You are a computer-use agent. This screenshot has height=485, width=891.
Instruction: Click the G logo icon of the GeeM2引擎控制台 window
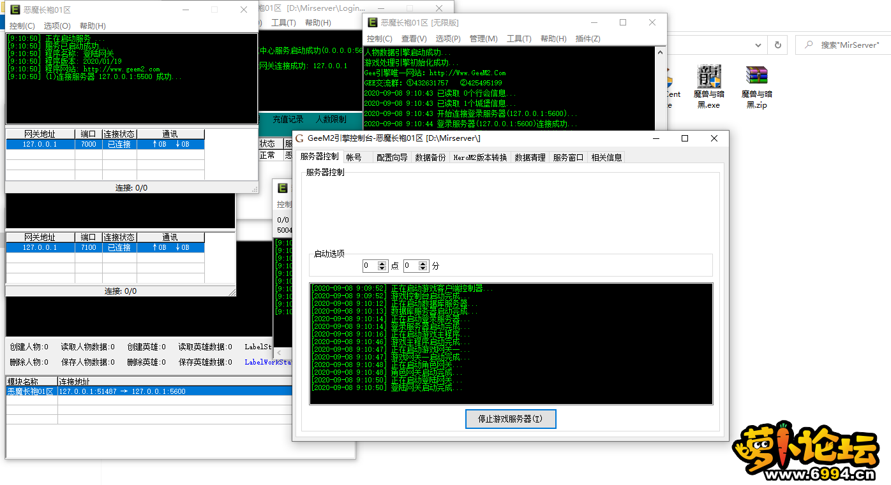point(299,138)
